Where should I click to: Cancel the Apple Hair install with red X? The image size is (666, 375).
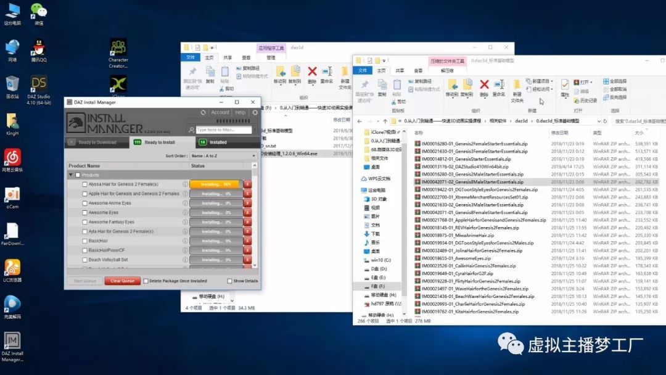[247, 194]
